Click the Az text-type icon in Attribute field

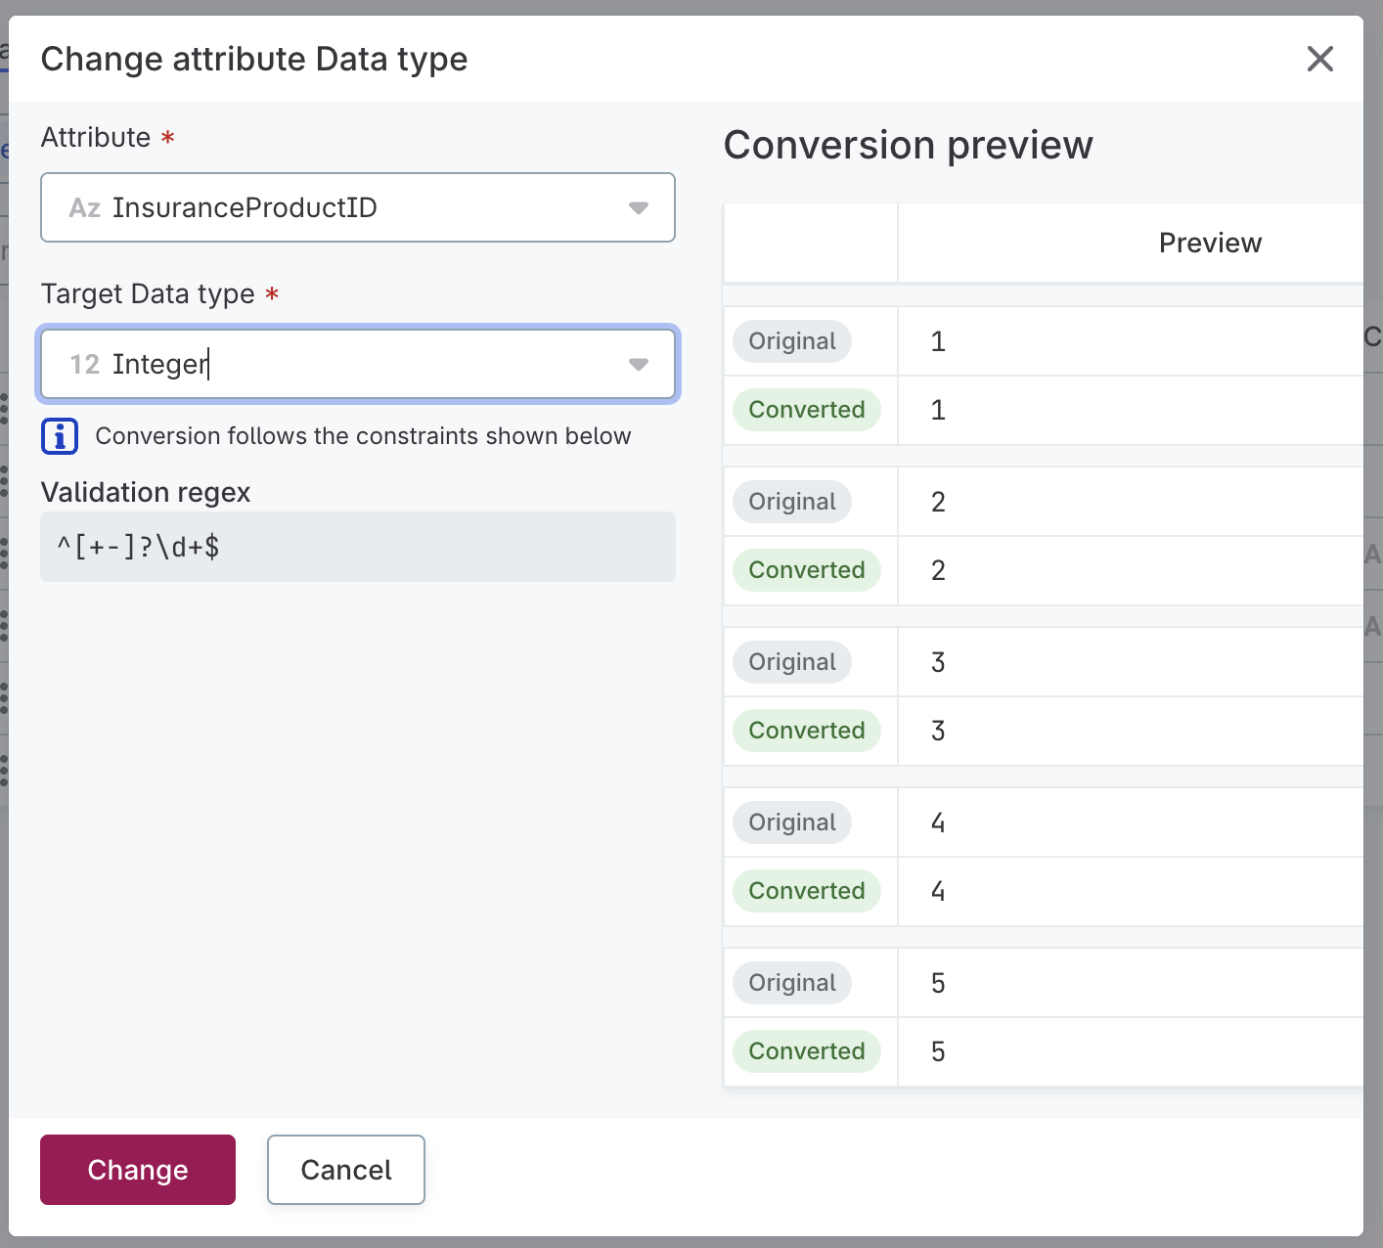(x=84, y=207)
